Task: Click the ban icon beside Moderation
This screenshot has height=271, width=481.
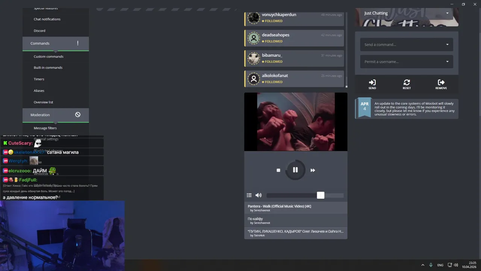Action: (78, 115)
